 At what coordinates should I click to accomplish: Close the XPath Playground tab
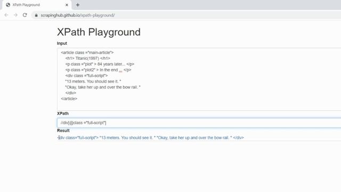click(x=67, y=5)
